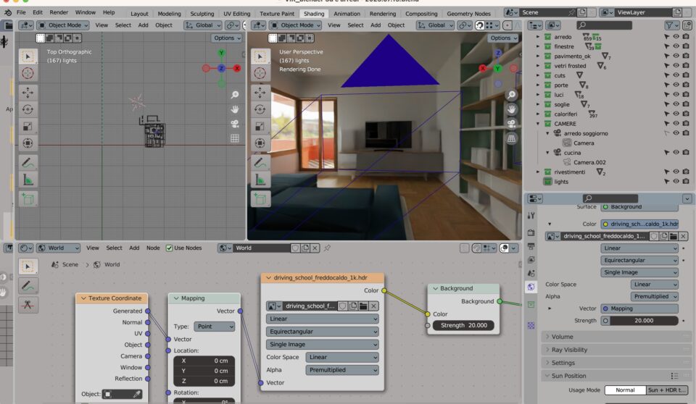Switch to the Compositing workspace tab
The width and height of the screenshot is (696, 404).
click(420, 13)
